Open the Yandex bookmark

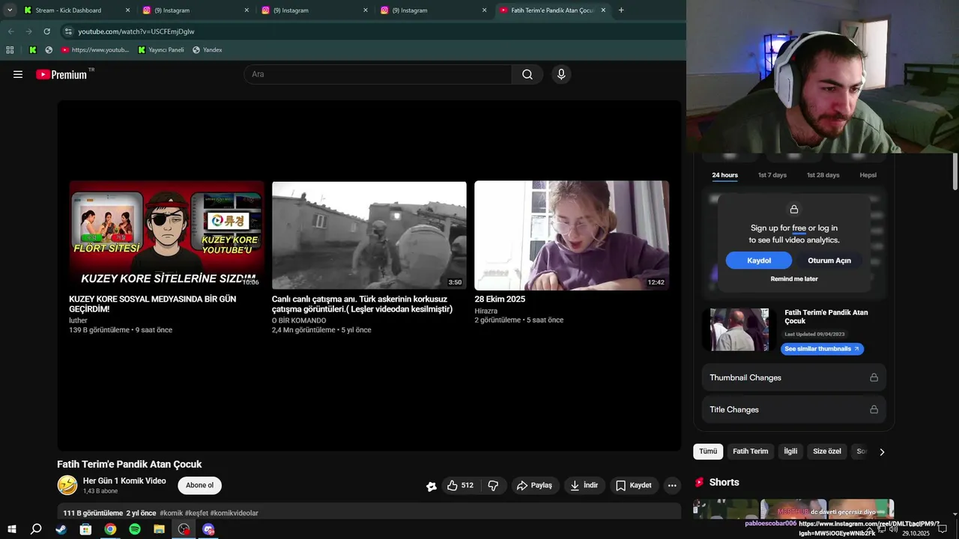[208, 50]
